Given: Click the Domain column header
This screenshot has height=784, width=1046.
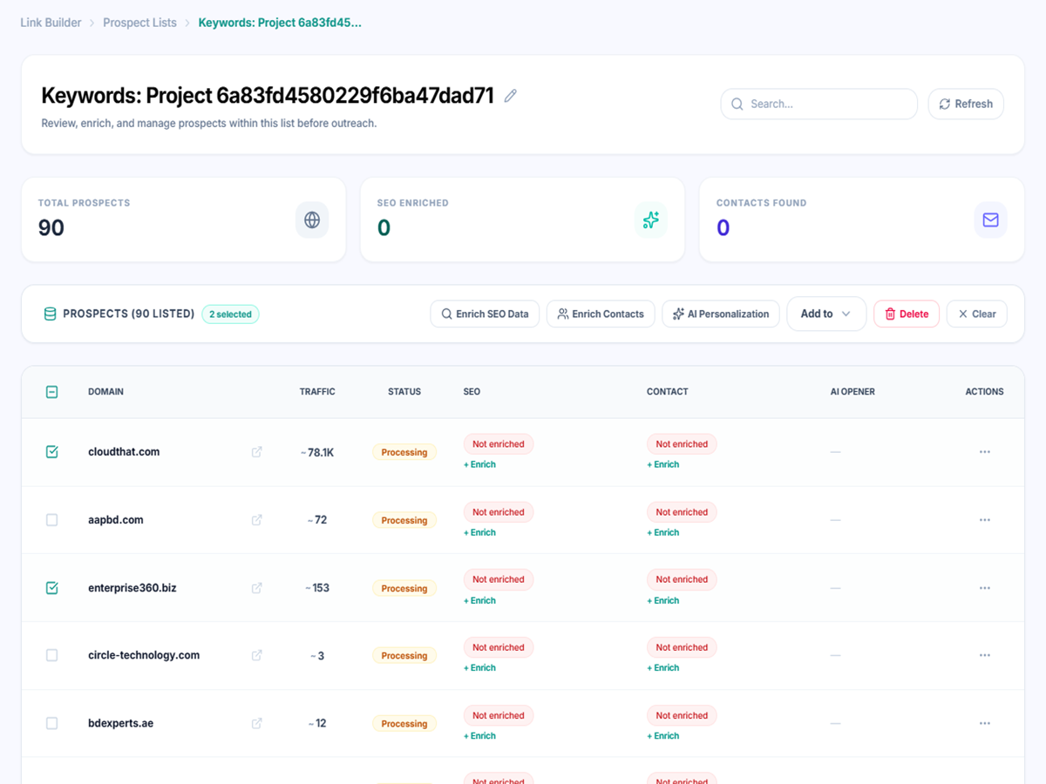Looking at the screenshot, I should pos(105,392).
